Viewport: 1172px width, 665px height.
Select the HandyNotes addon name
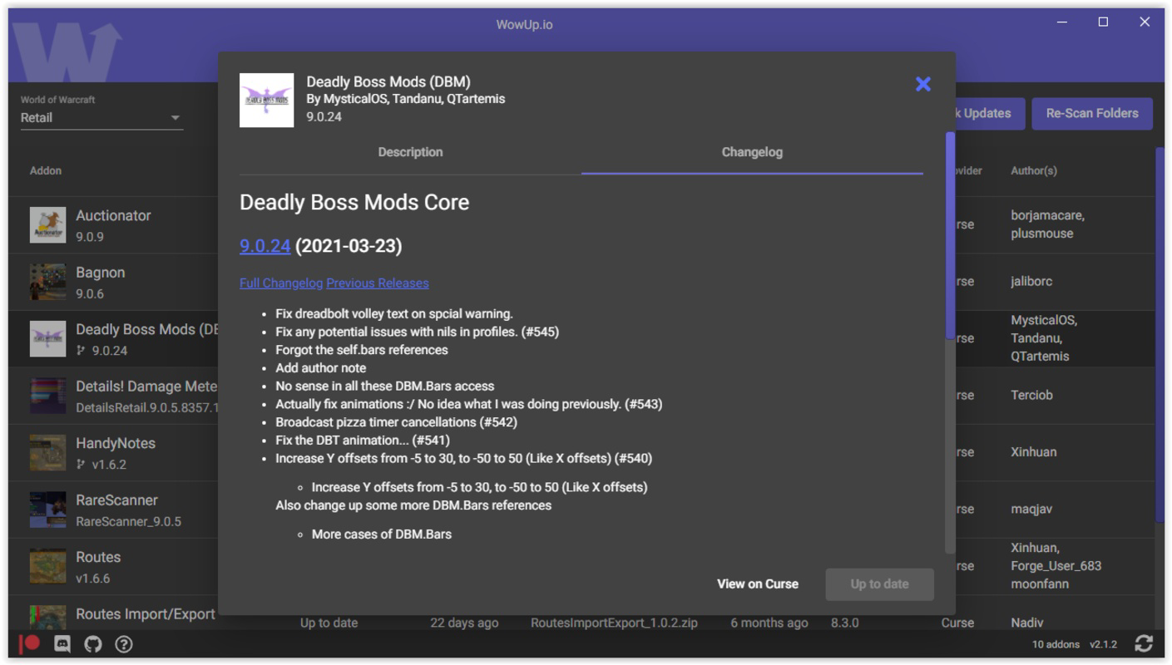point(116,444)
